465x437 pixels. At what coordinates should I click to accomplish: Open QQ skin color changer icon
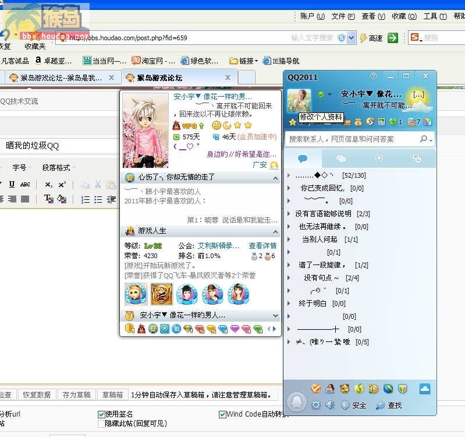pyautogui.click(x=428, y=122)
